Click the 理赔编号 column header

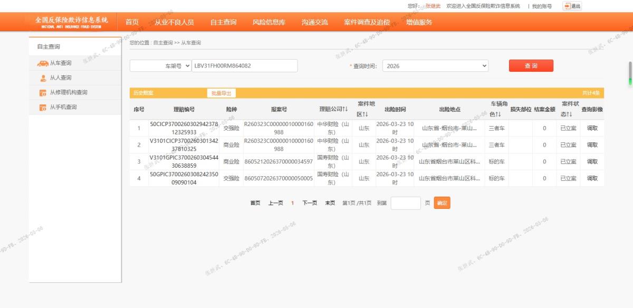[184, 109]
